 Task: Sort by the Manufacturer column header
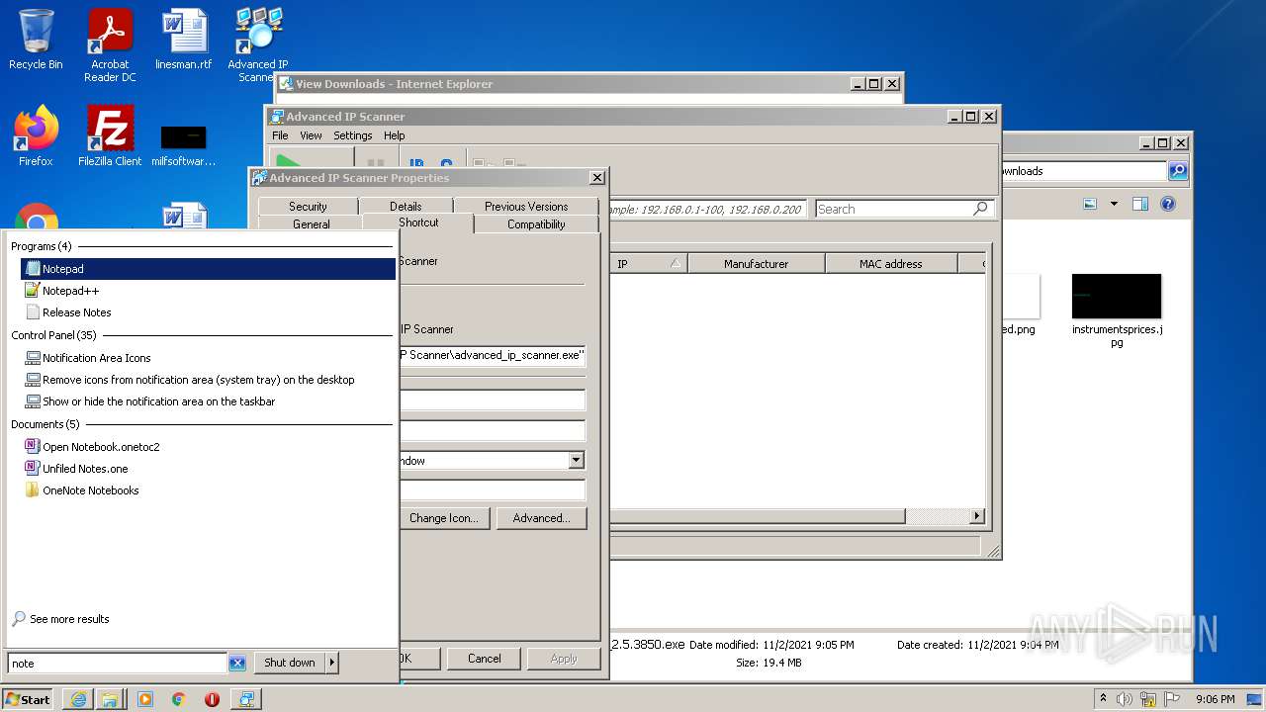[757, 264]
